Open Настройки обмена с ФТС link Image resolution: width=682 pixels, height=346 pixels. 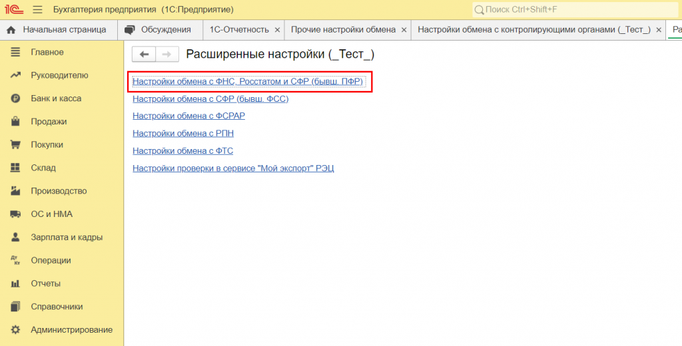click(182, 150)
